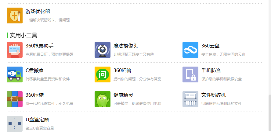
Task: Open the 游戏优化器 shield icon
Action: pos(15,16)
